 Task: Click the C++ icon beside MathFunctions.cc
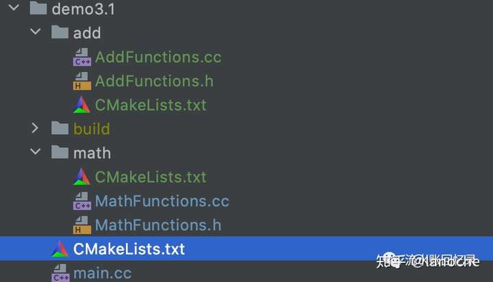(82, 201)
